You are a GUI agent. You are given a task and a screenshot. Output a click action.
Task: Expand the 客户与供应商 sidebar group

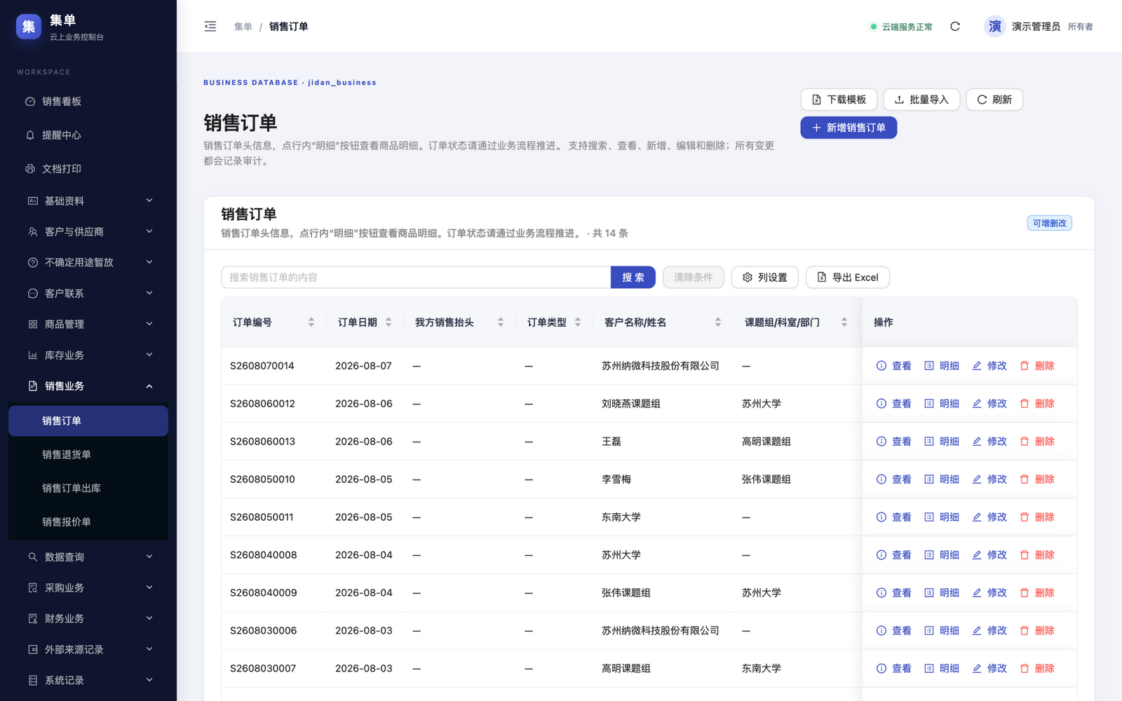click(88, 232)
